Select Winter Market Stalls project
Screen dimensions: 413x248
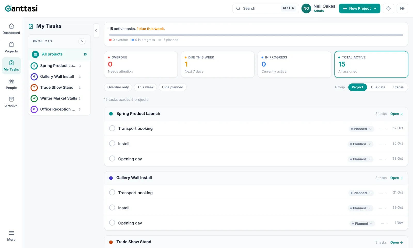point(59,98)
